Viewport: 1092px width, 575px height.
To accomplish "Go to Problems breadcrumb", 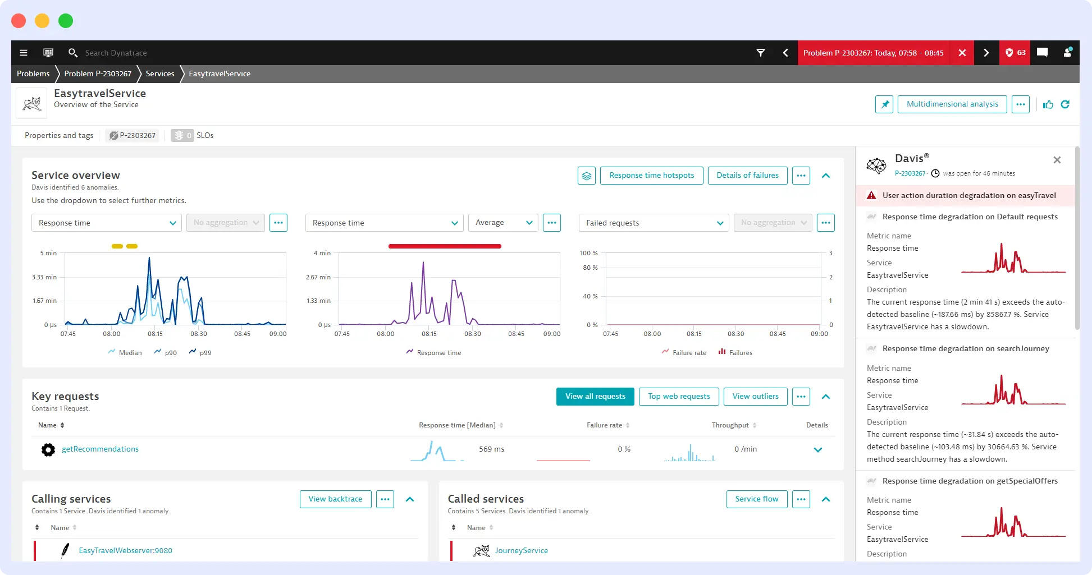I will [33, 73].
